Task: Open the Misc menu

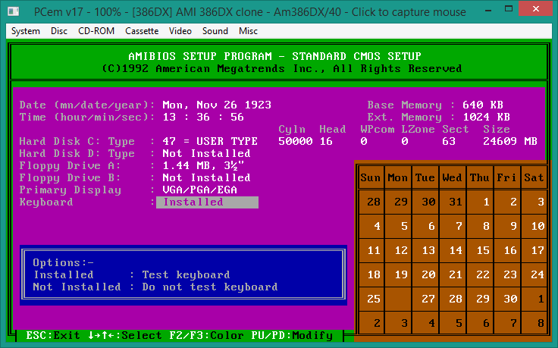Action: tap(248, 31)
